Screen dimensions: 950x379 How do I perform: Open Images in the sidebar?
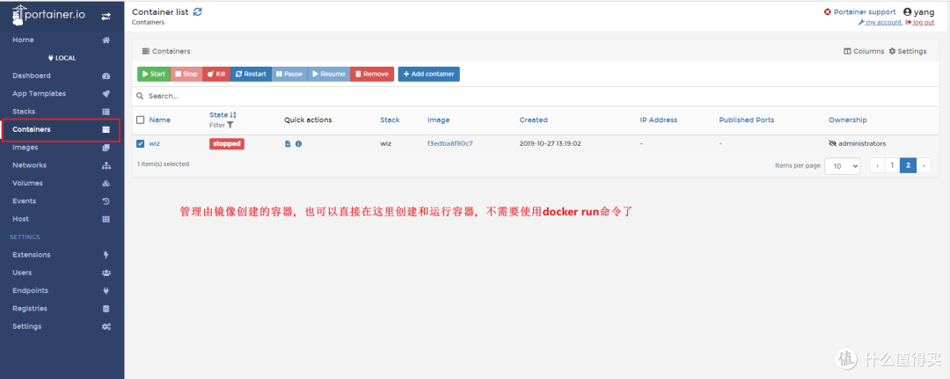(25, 148)
